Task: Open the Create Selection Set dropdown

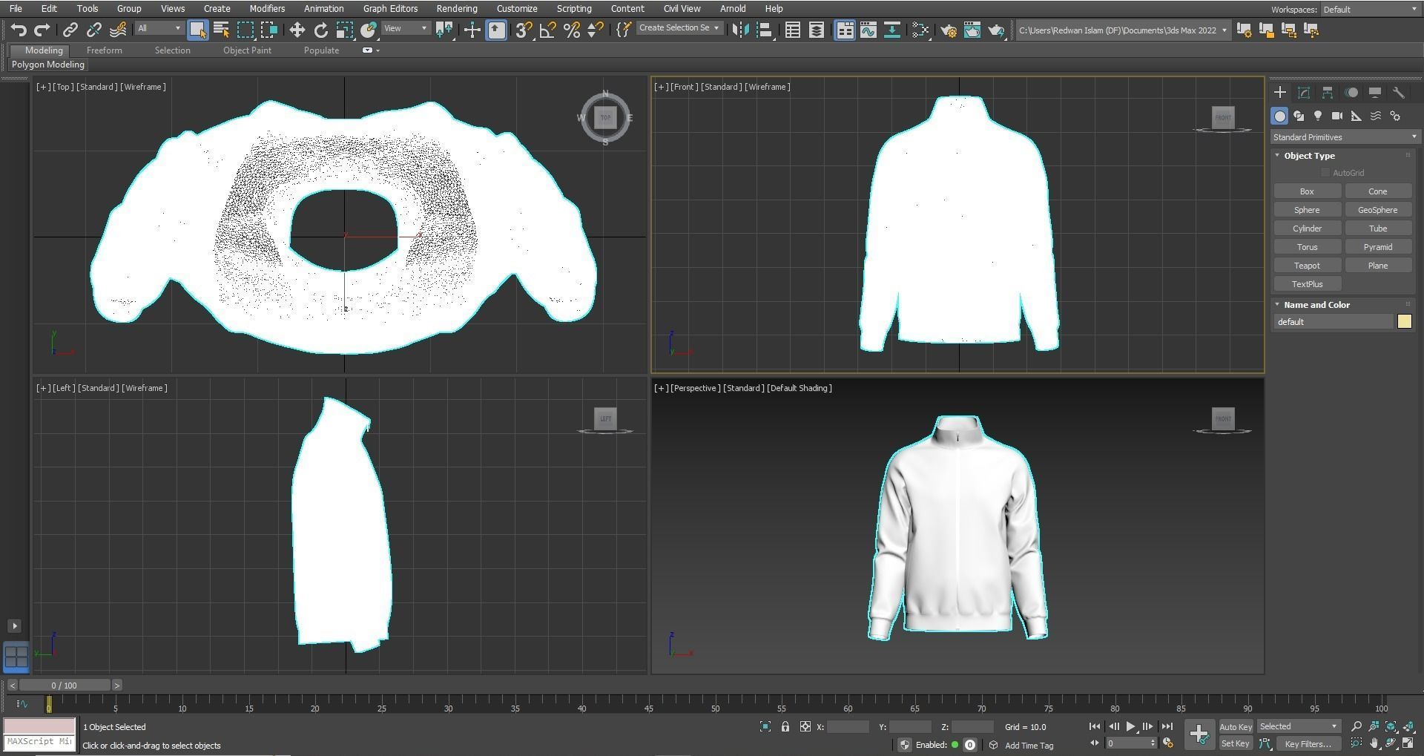Action: pyautogui.click(x=679, y=28)
